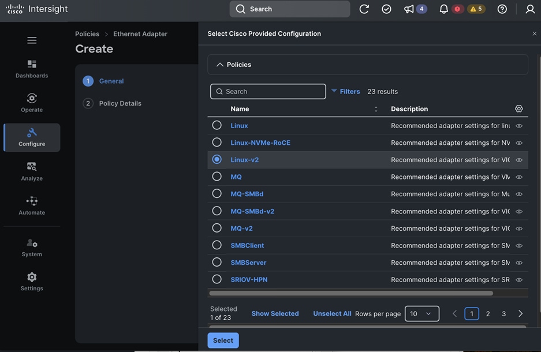
Task: Click the yellow warnings badge showing 5
Action: (476, 9)
